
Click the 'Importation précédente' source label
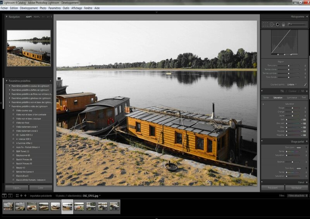pyautogui.click(x=41, y=196)
